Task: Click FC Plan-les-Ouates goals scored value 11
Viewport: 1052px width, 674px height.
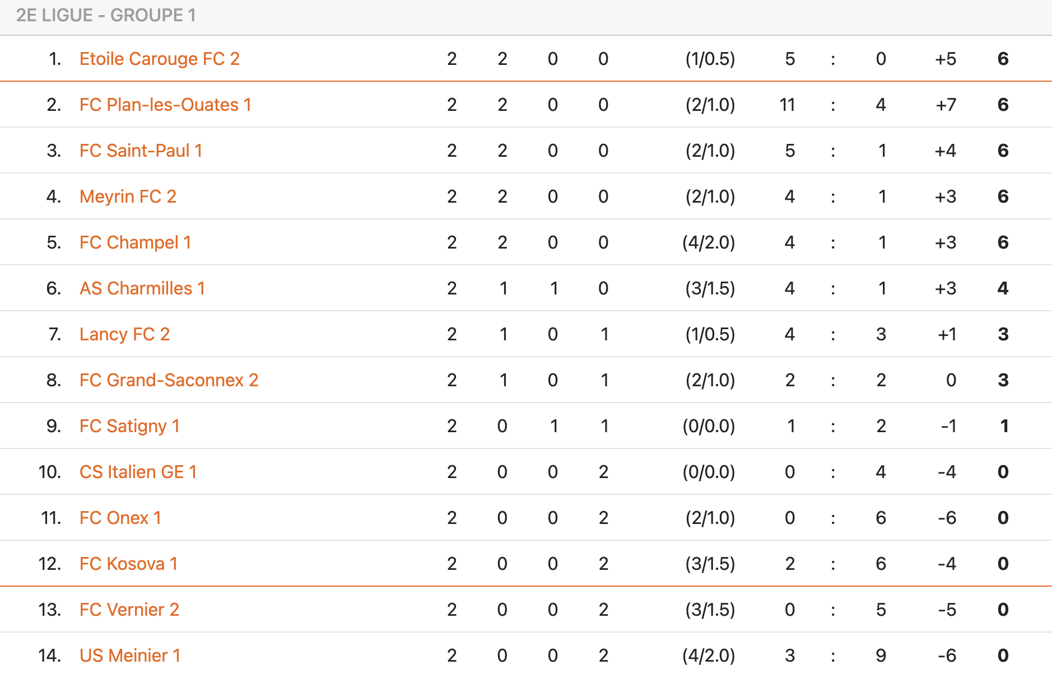Action: point(787,105)
